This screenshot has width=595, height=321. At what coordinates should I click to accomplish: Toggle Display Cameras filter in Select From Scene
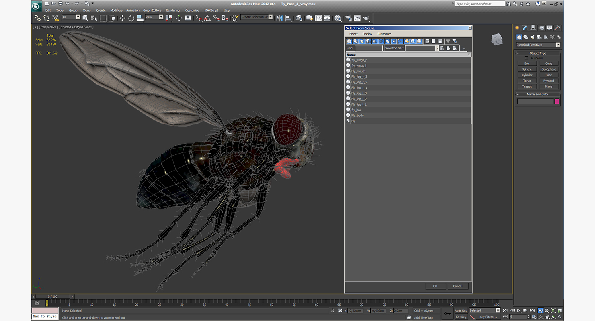[x=368, y=41]
